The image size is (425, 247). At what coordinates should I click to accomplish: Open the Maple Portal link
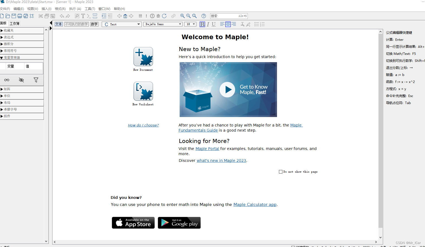tap(207, 149)
